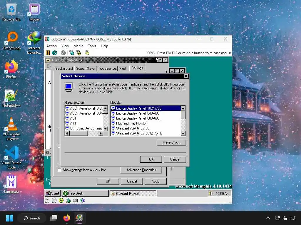Click OK in Display Properties
Image resolution: width=301 pixels, height=225 pixels.
click(108, 181)
